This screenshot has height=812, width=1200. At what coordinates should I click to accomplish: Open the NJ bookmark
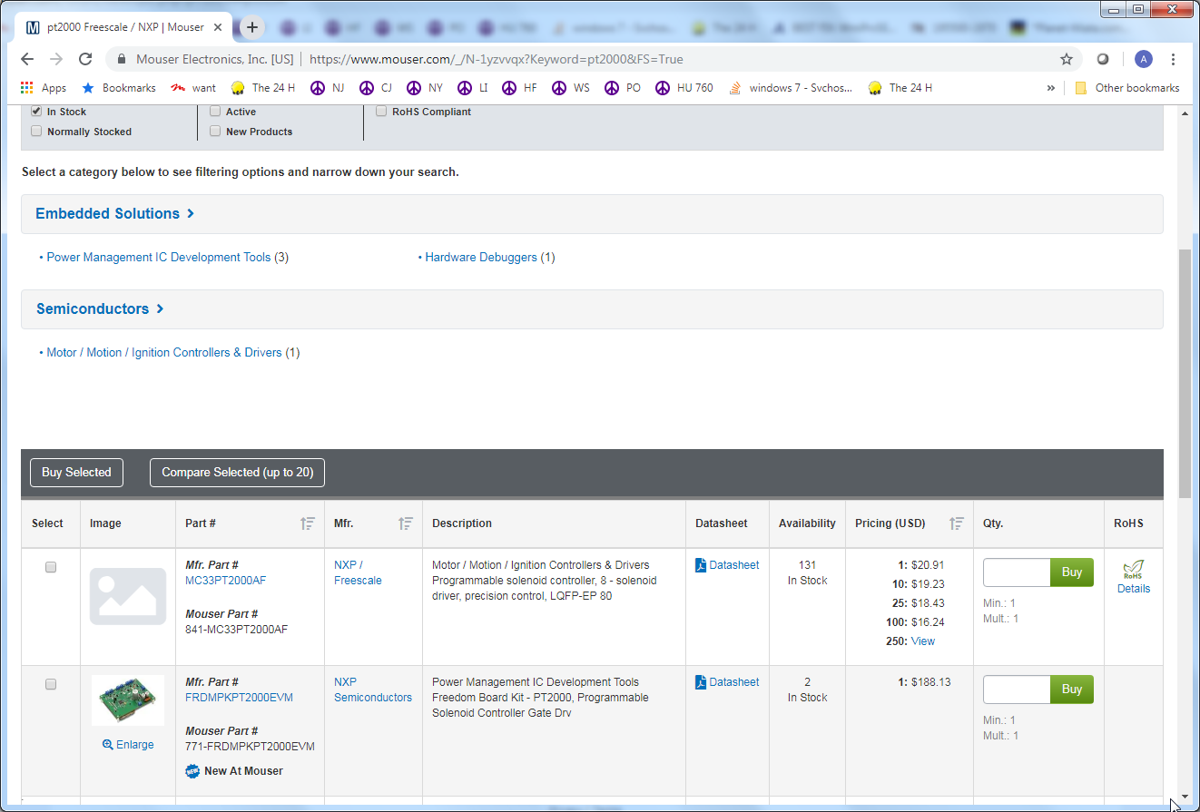328,88
